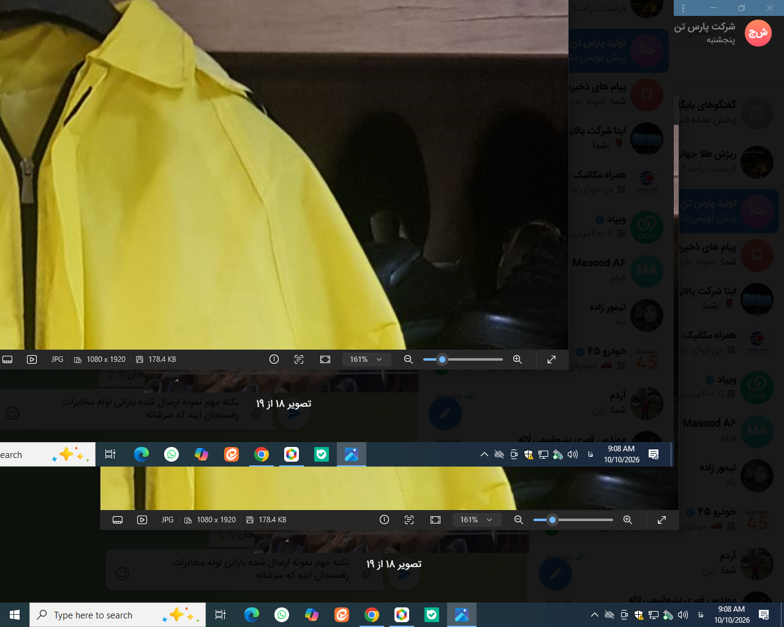The height and width of the screenshot is (627, 784).
Task: Click the zoom slider in the lower toolbar
Action: click(x=573, y=520)
